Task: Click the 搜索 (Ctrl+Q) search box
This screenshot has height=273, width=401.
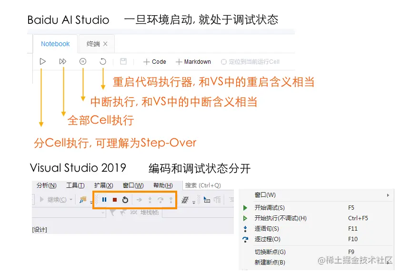Action: (x=208, y=185)
